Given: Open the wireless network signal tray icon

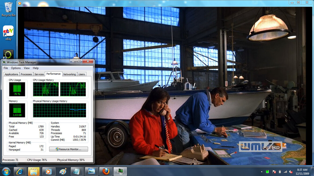Looking at the screenshot, I should (x=285, y=172).
